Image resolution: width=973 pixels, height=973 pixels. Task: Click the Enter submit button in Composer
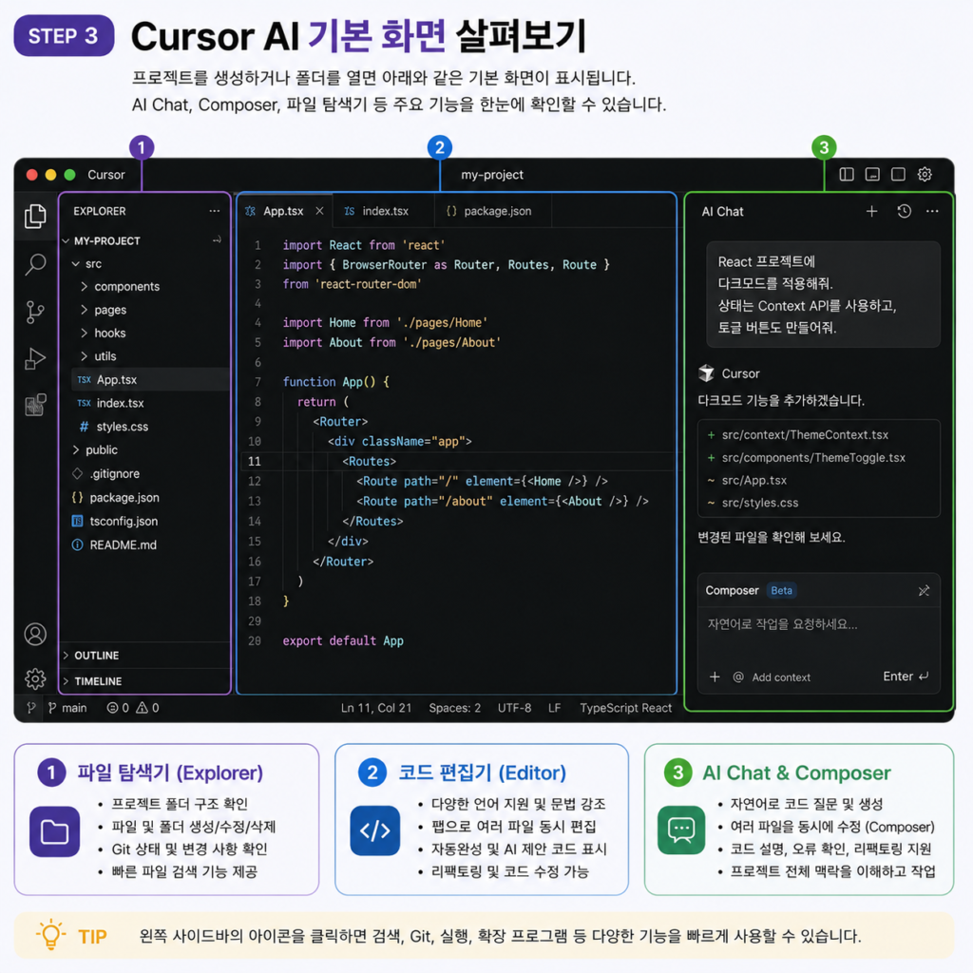pyautogui.click(x=906, y=677)
